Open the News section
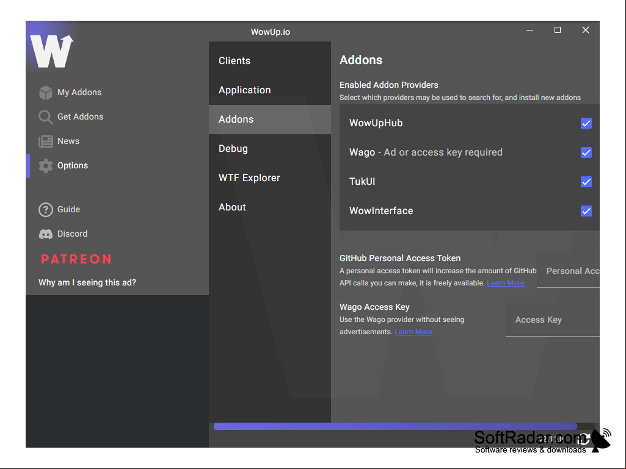The height and width of the screenshot is (469, 626). pos(68,141)
